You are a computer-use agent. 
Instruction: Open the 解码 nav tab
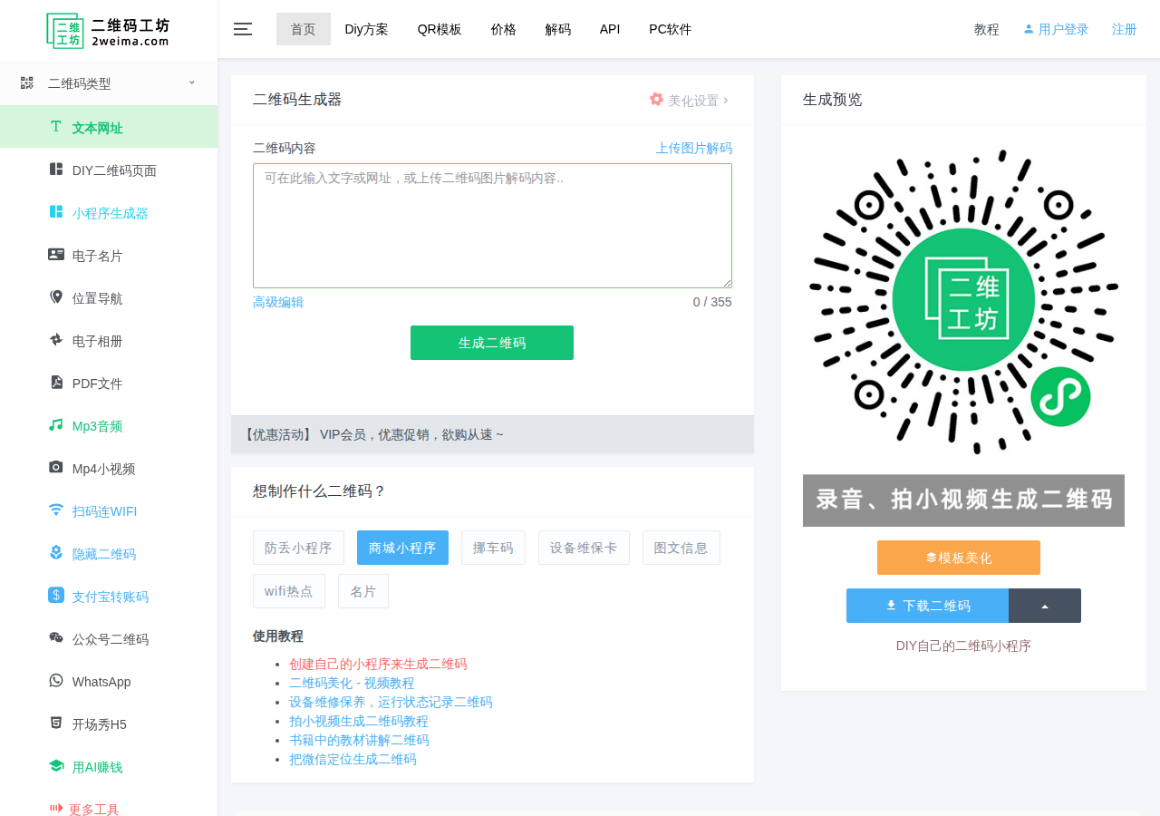pos(558,29)
